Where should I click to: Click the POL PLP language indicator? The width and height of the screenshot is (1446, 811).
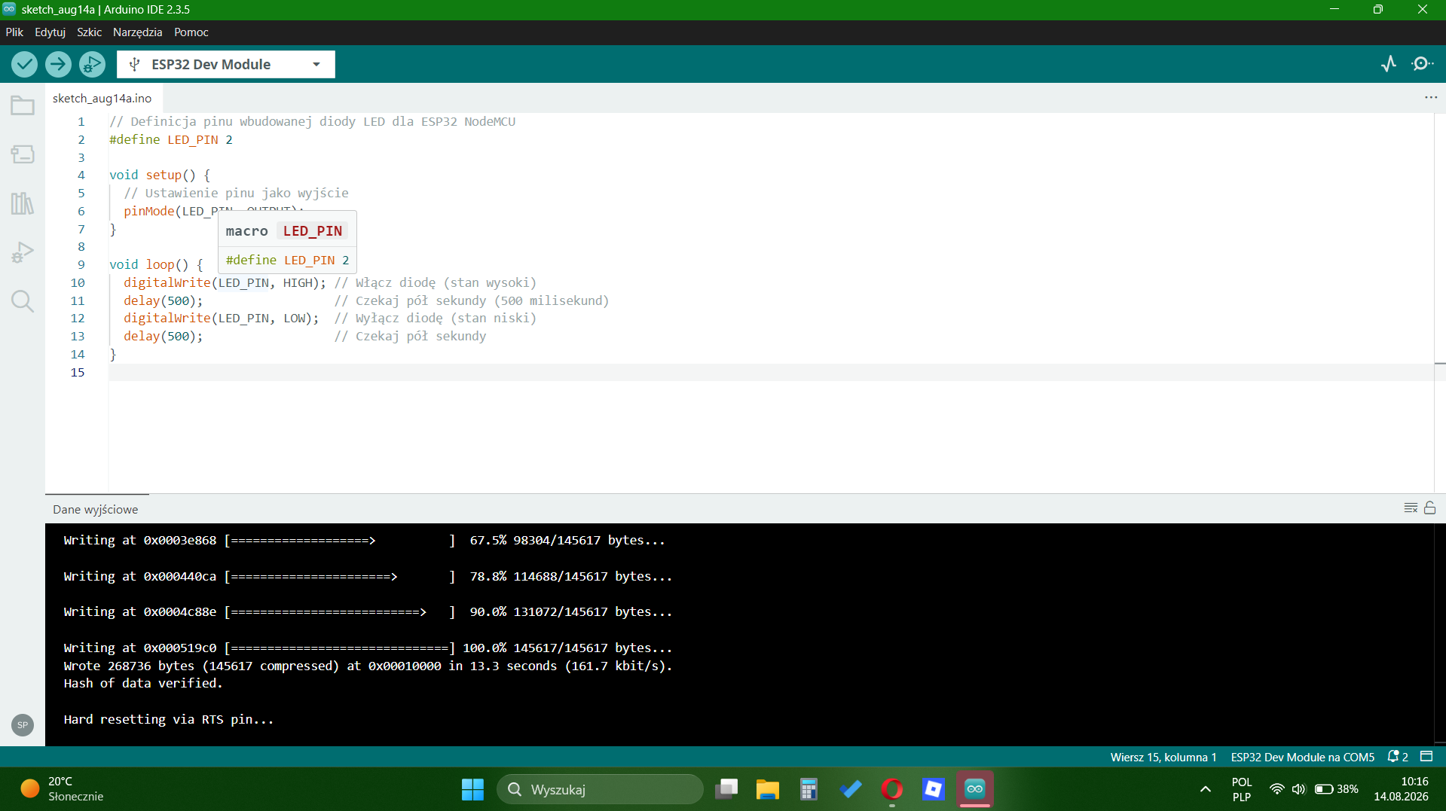(1241, 789)
